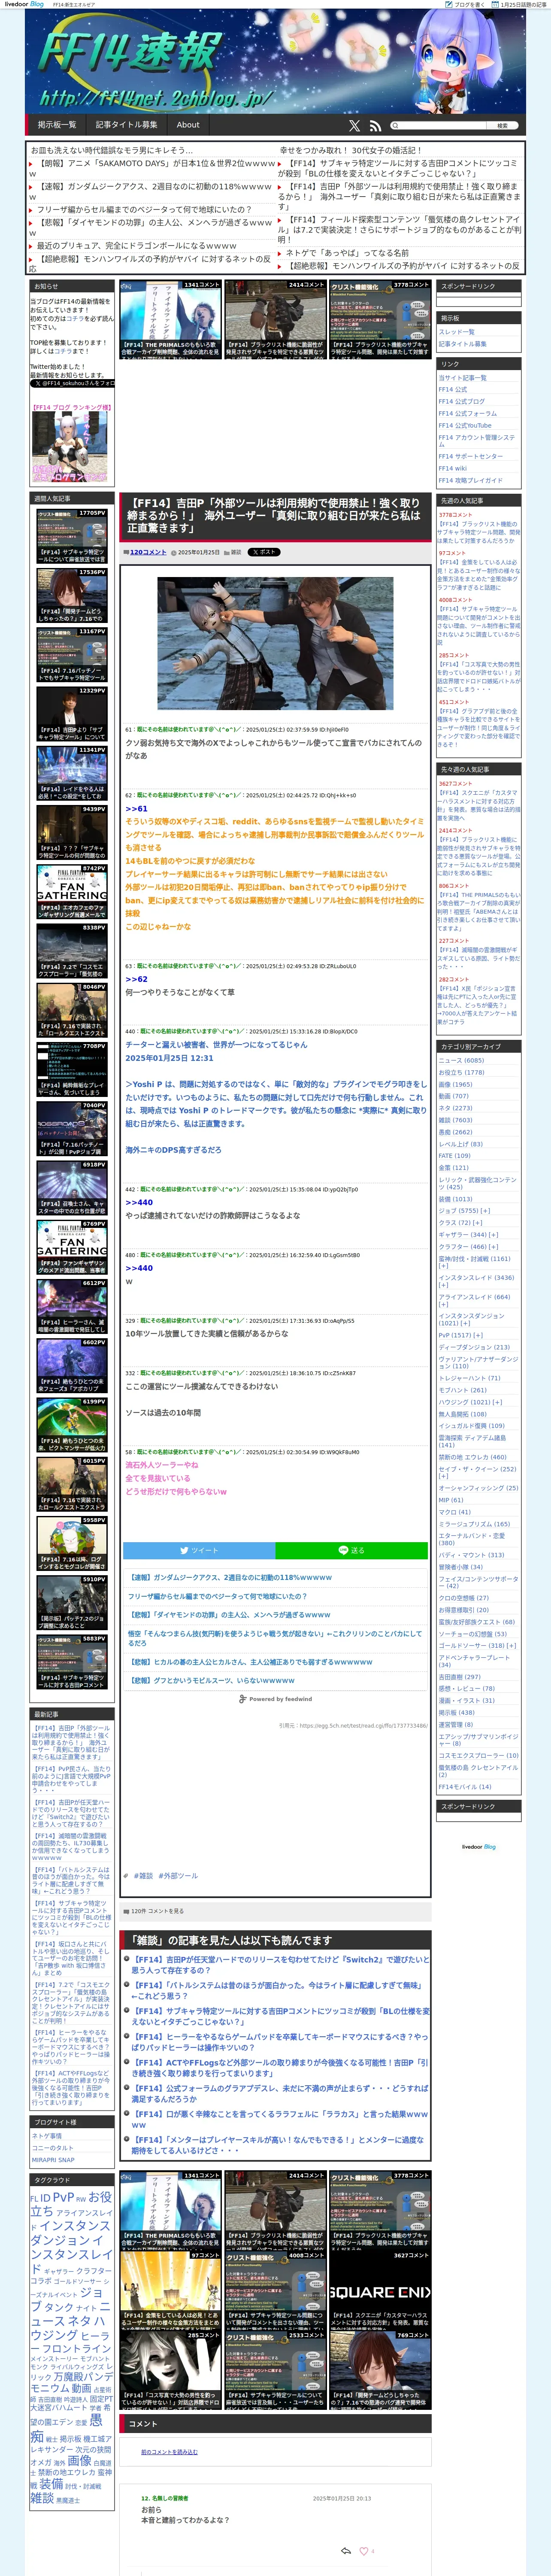Open the X (Twitter) icon in navigation bar
Image resolution: width=551 pixels, height=2576 pixels.
354,126
